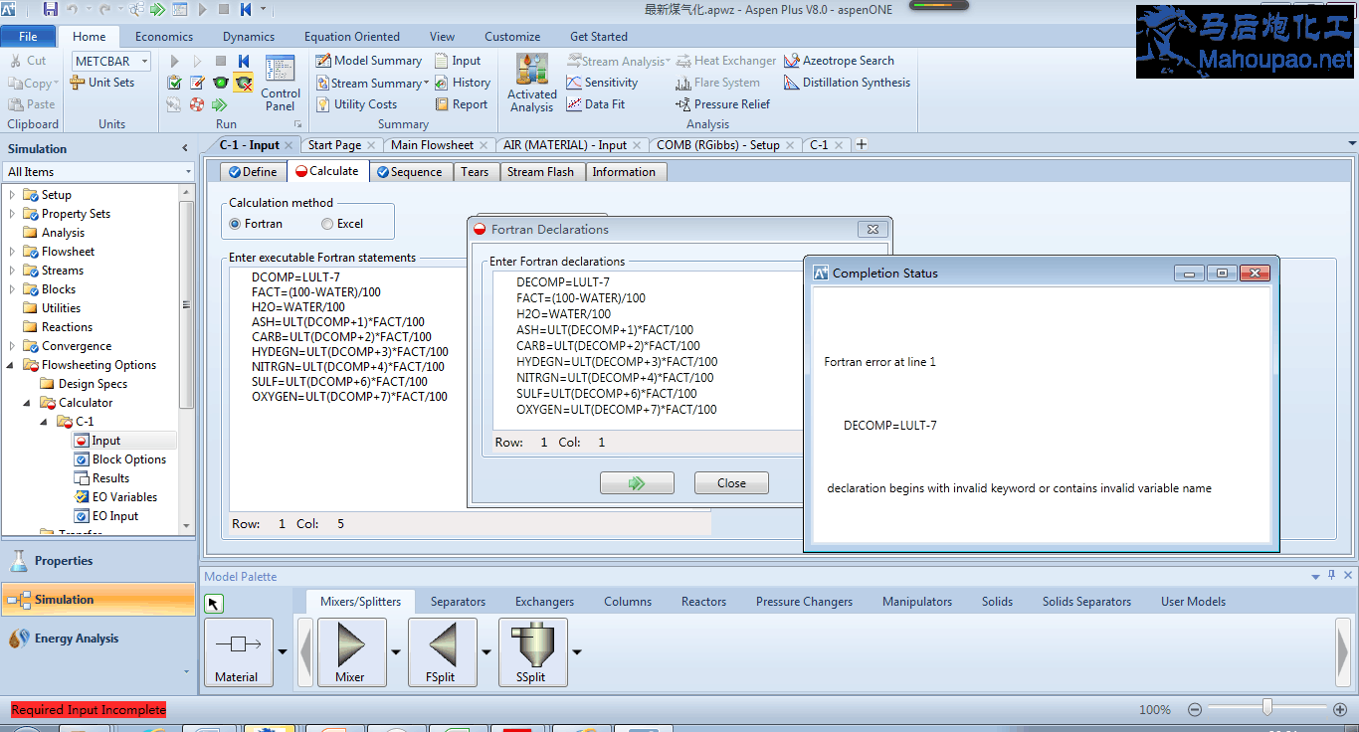Open Unit Sets in Units group
Screen dimensions: 1359x732
point(101,83)
